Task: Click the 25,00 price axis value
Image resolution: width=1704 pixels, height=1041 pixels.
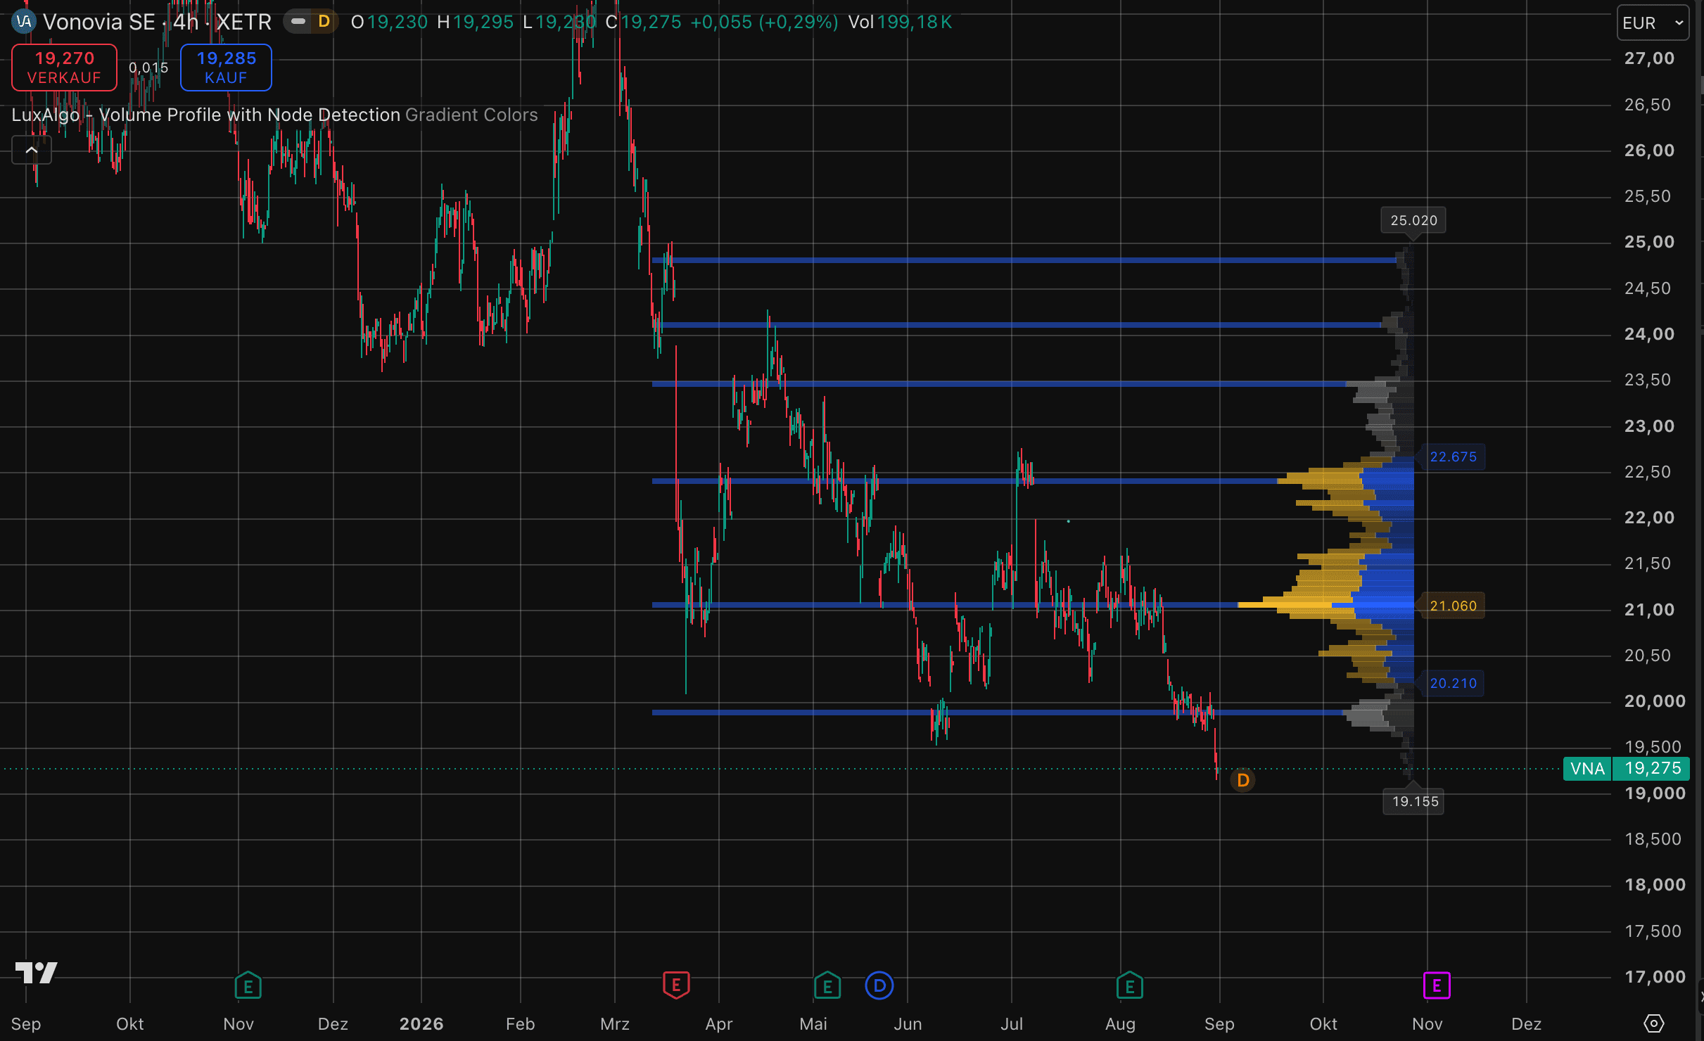Action: coord(1649,242)
